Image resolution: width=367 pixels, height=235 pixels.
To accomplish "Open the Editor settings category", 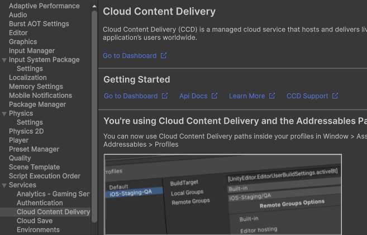I will 18,32.
